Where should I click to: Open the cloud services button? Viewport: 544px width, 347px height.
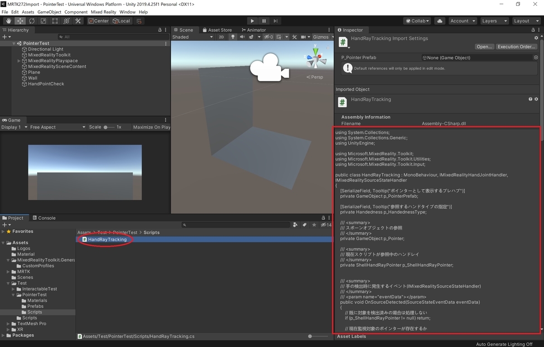pos(439,21)
